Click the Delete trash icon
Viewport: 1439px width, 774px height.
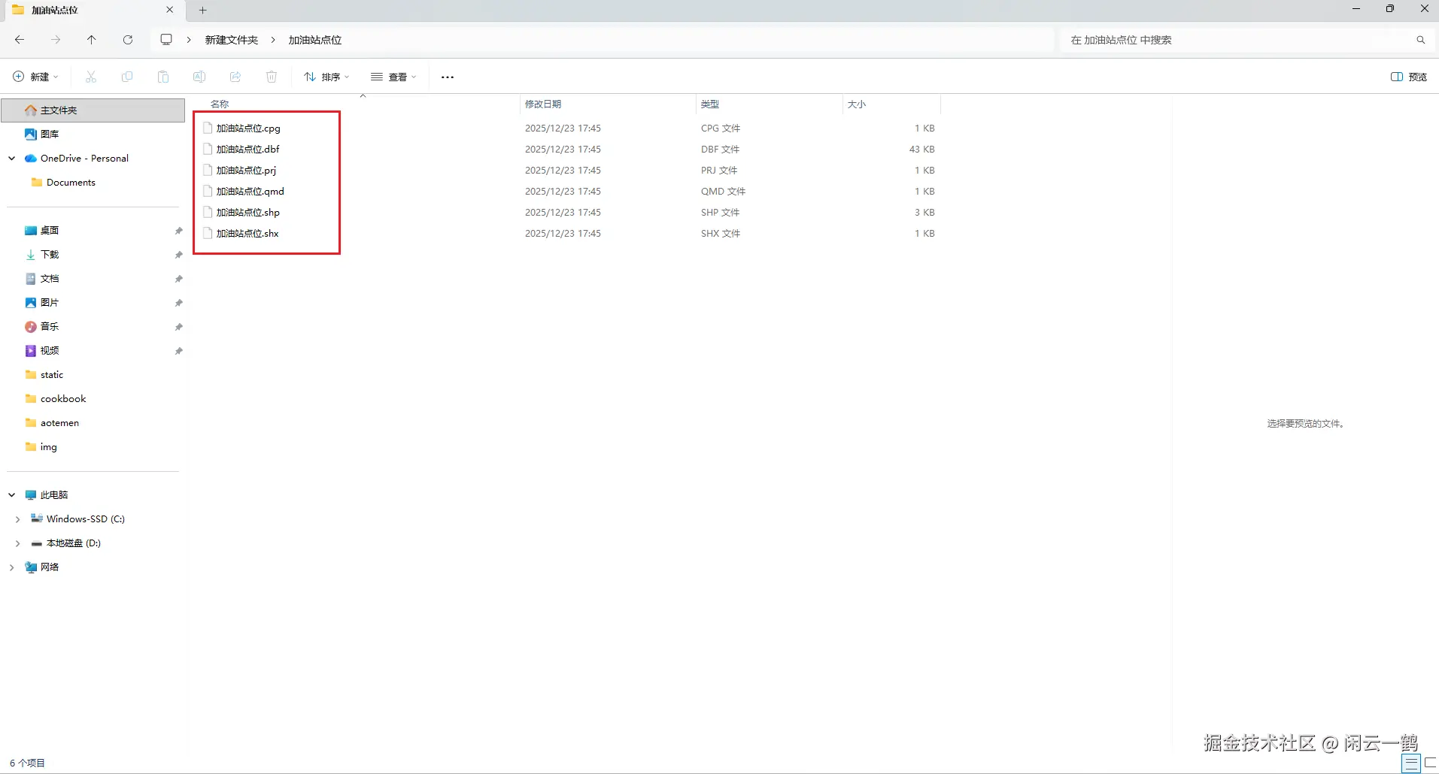pyautogui.click(x=272, y=77)
